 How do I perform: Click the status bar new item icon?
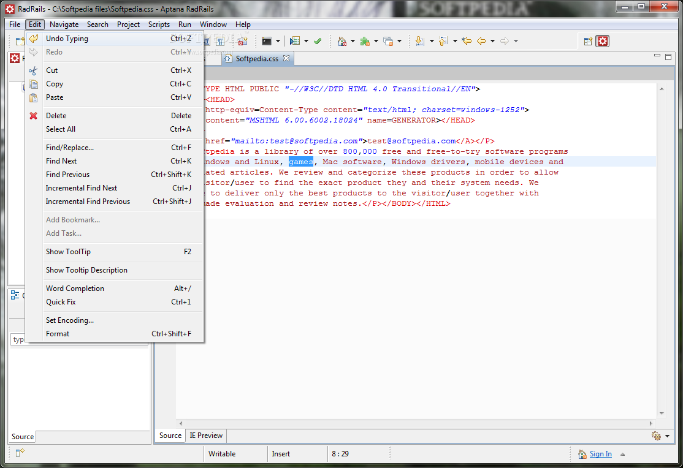tap(20, 453)
